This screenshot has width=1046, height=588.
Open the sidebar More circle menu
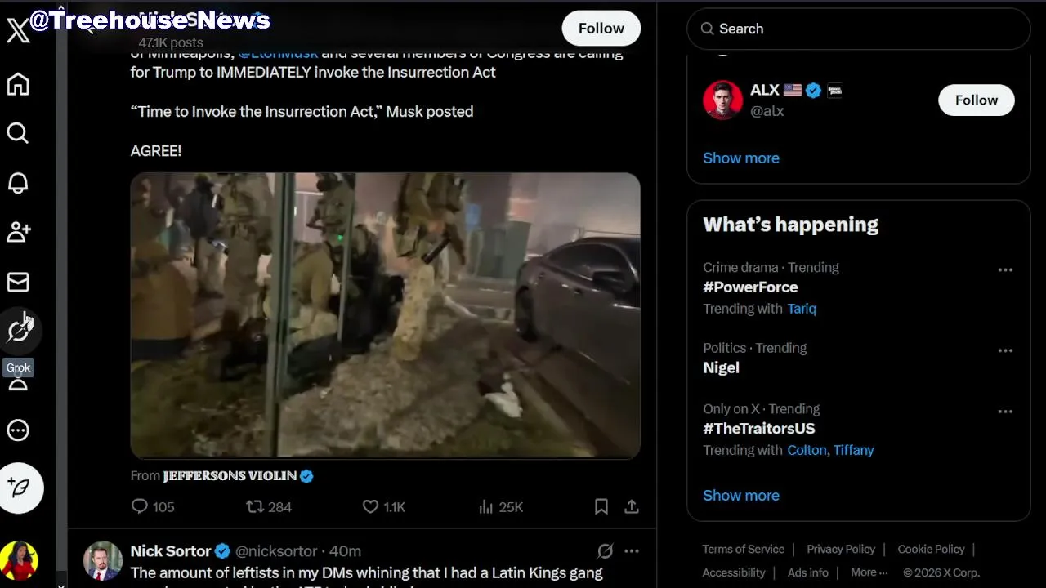18,430
